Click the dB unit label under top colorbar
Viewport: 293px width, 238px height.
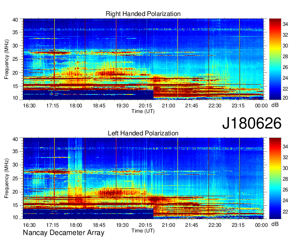(x=275, y=105)
